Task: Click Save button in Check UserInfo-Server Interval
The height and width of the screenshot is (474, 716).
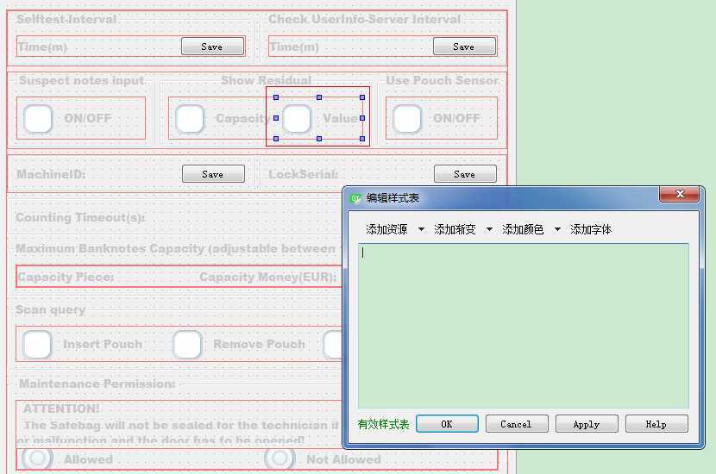Action: coord(464,47)
